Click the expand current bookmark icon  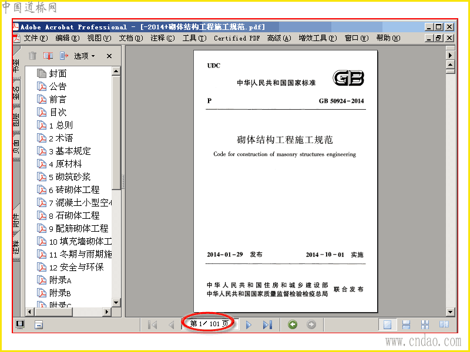pos(64,56)
